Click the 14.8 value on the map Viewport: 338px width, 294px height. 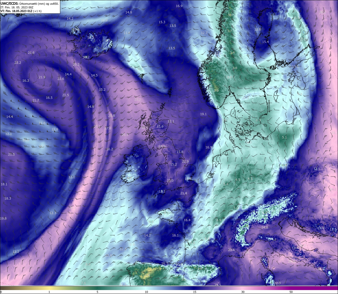coord(129,12)
